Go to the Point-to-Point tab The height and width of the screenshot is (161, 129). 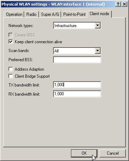75,14
